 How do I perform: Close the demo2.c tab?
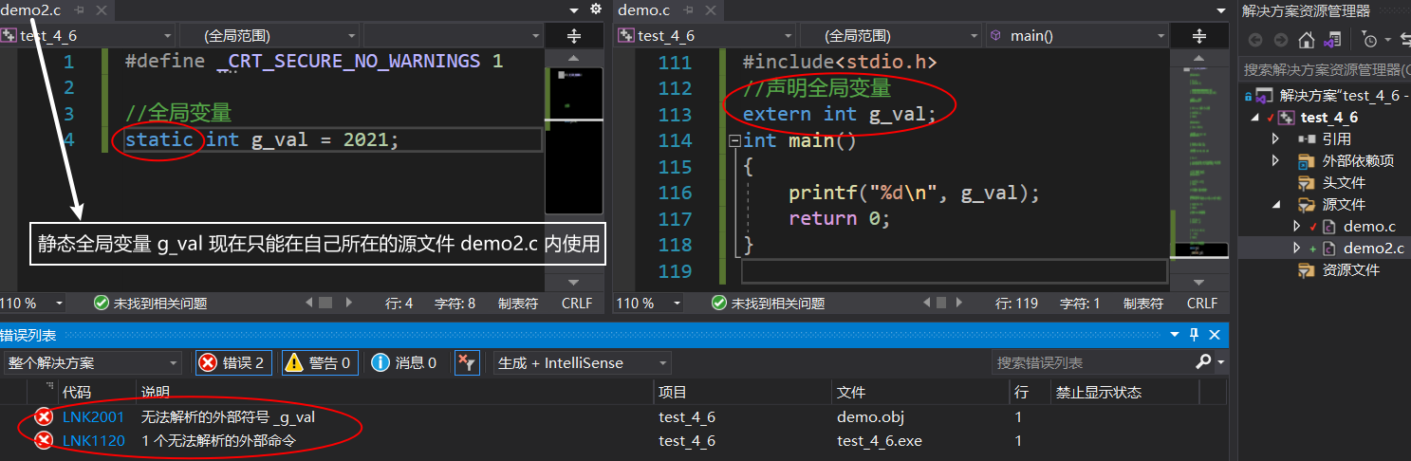pos(102,9)
